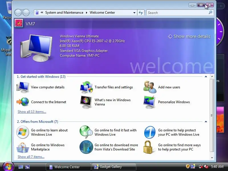
Task: Open the Personalize Windows icon
Action: pyautogui.click(x=149, y=102)
